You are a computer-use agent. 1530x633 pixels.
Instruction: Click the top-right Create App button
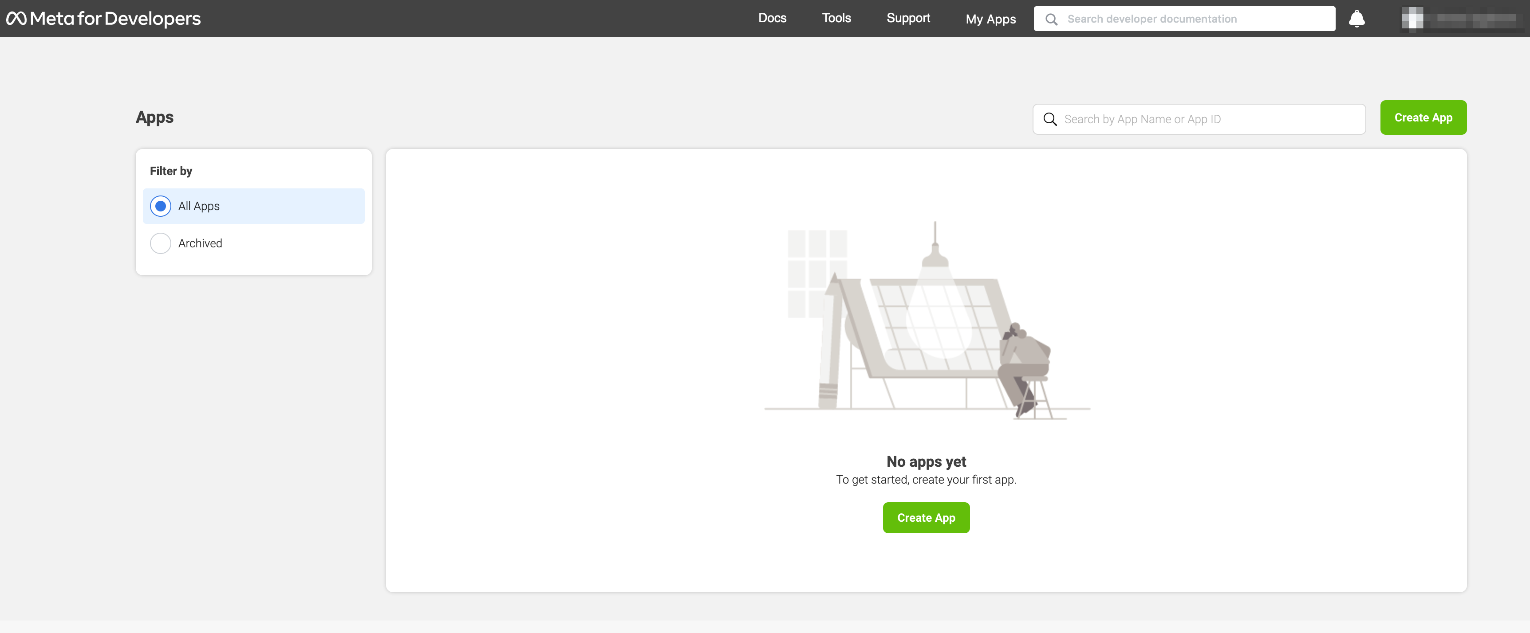tap(1423, 117)
